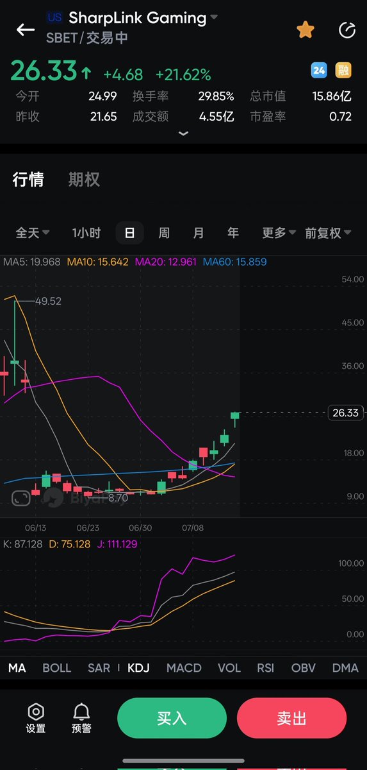Switch to the 行情 tab
The image size is (367, 770).
point(28,180)
